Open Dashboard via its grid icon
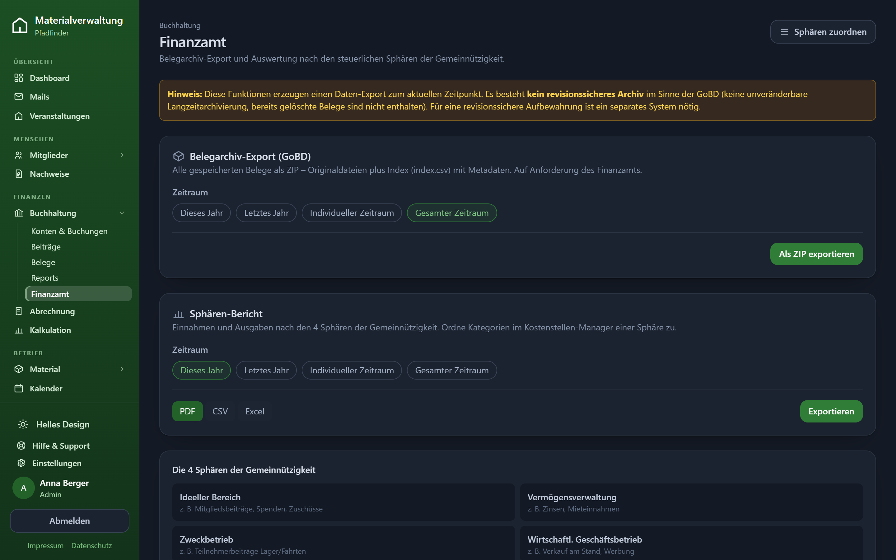 click(x=19, y=78)
